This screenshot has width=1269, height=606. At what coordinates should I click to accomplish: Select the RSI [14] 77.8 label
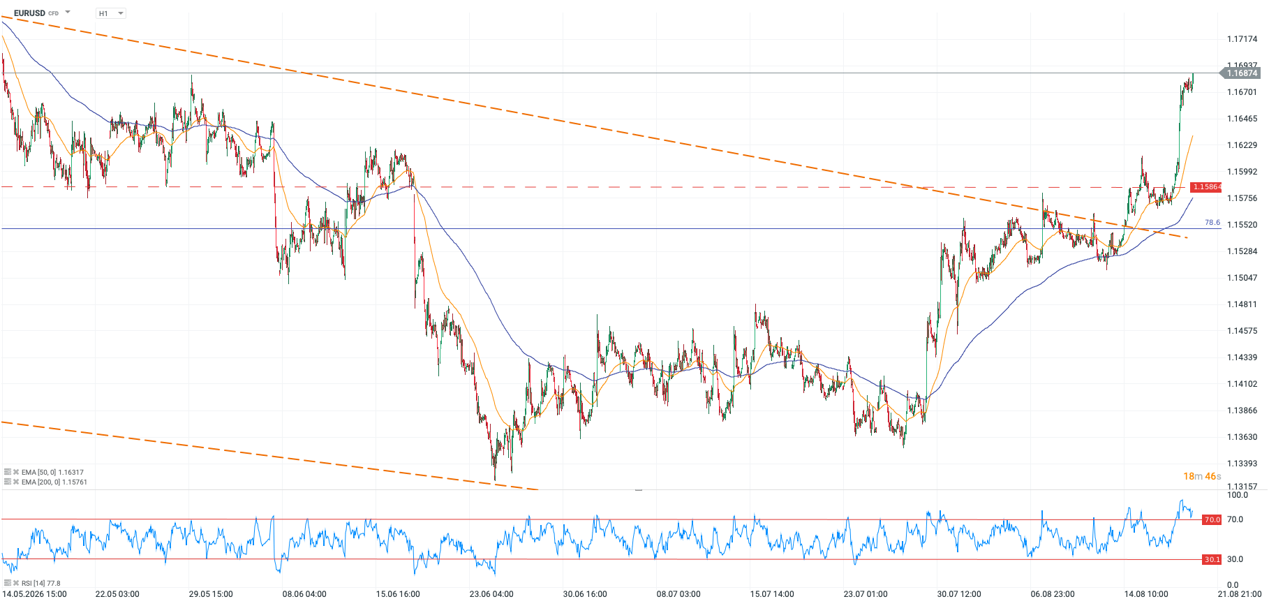(41, 583)
